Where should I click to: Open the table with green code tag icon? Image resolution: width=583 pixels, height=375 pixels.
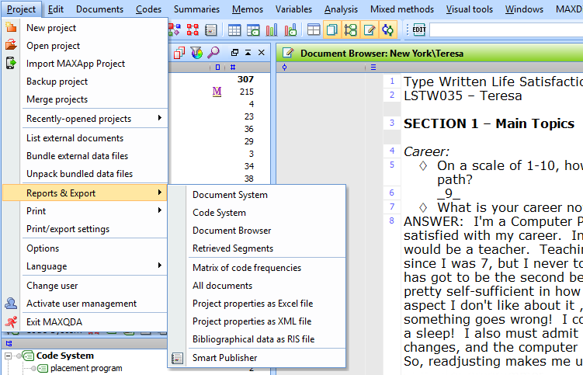pyautogui.click(x=253, y=30)
